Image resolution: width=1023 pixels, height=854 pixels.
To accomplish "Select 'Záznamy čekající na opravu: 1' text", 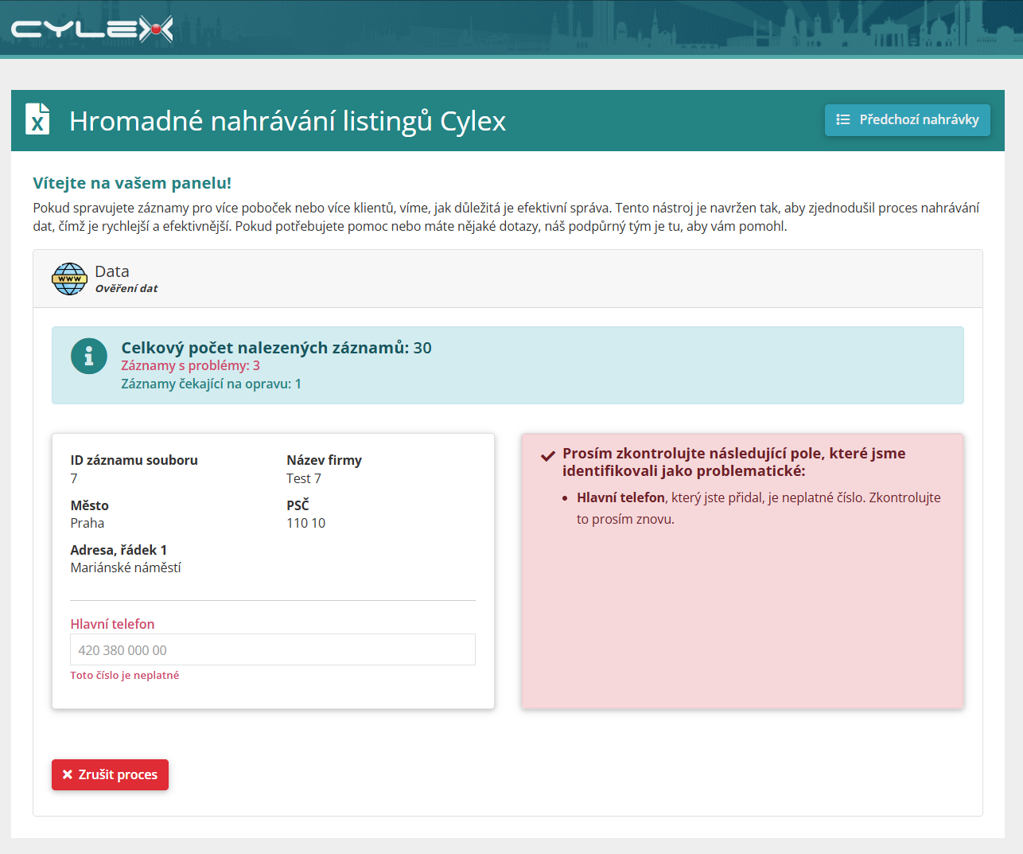I will click(x=211, y=384).
